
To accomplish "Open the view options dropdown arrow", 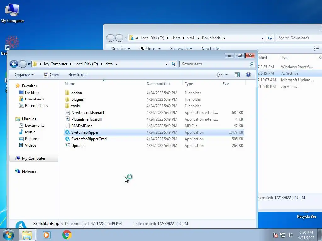I will coord(226,75).
